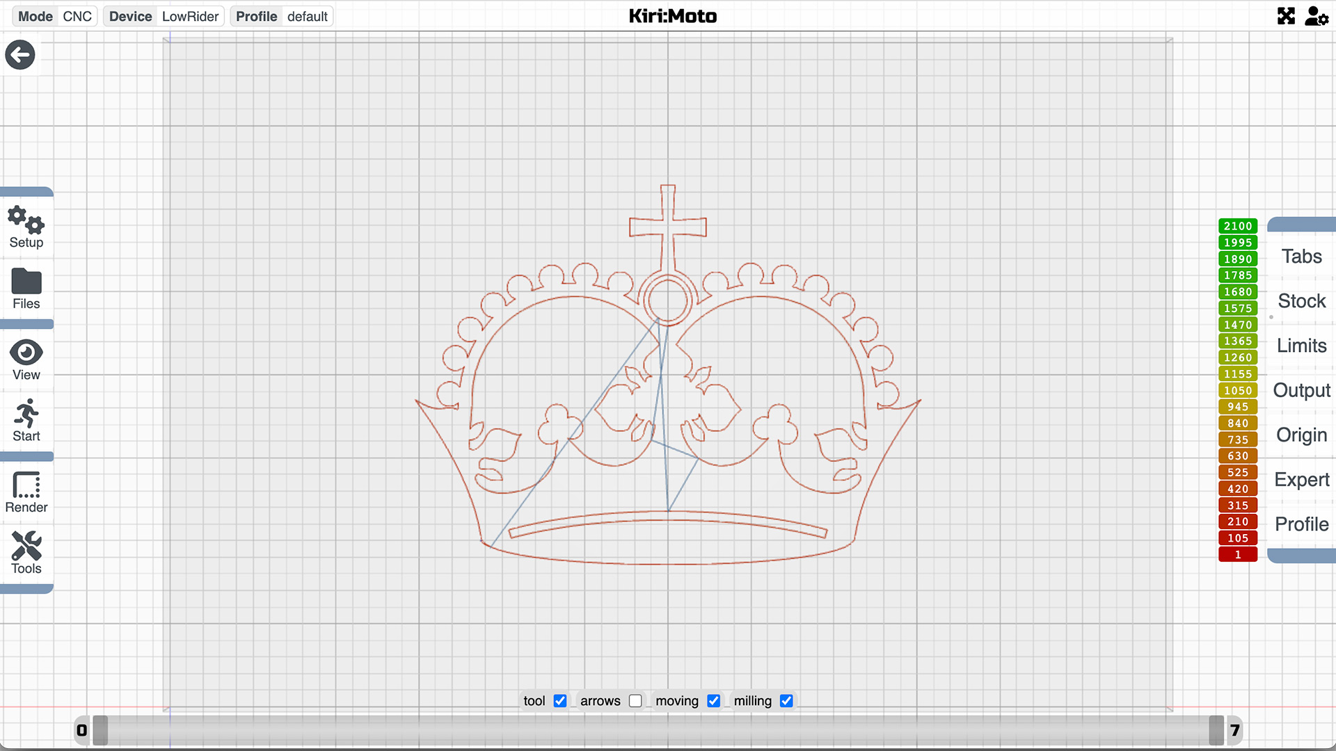Expand the Expert settings section
The height and width of the screenshot is (751, 1336).
(1302, 478)
